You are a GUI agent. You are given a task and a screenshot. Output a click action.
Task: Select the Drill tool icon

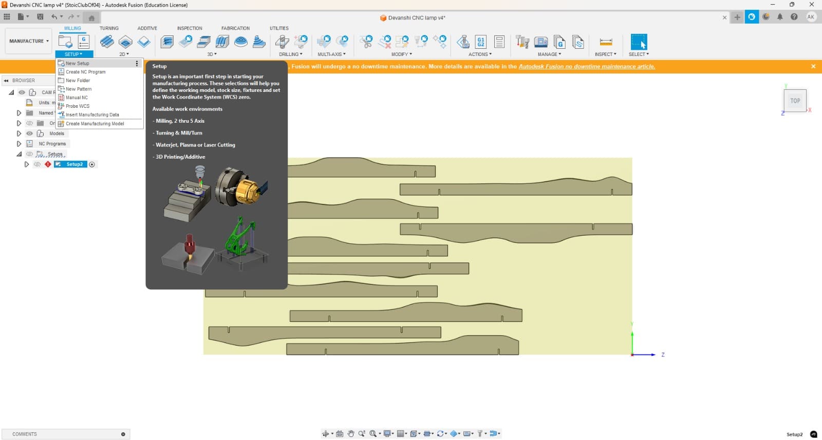(282, 42)
